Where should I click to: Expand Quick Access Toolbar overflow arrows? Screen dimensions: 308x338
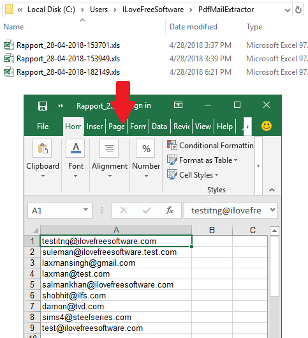[x=61, y=106]
